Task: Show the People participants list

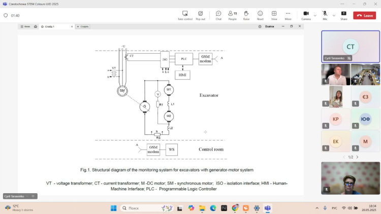Action: click(x=232, y=15)
